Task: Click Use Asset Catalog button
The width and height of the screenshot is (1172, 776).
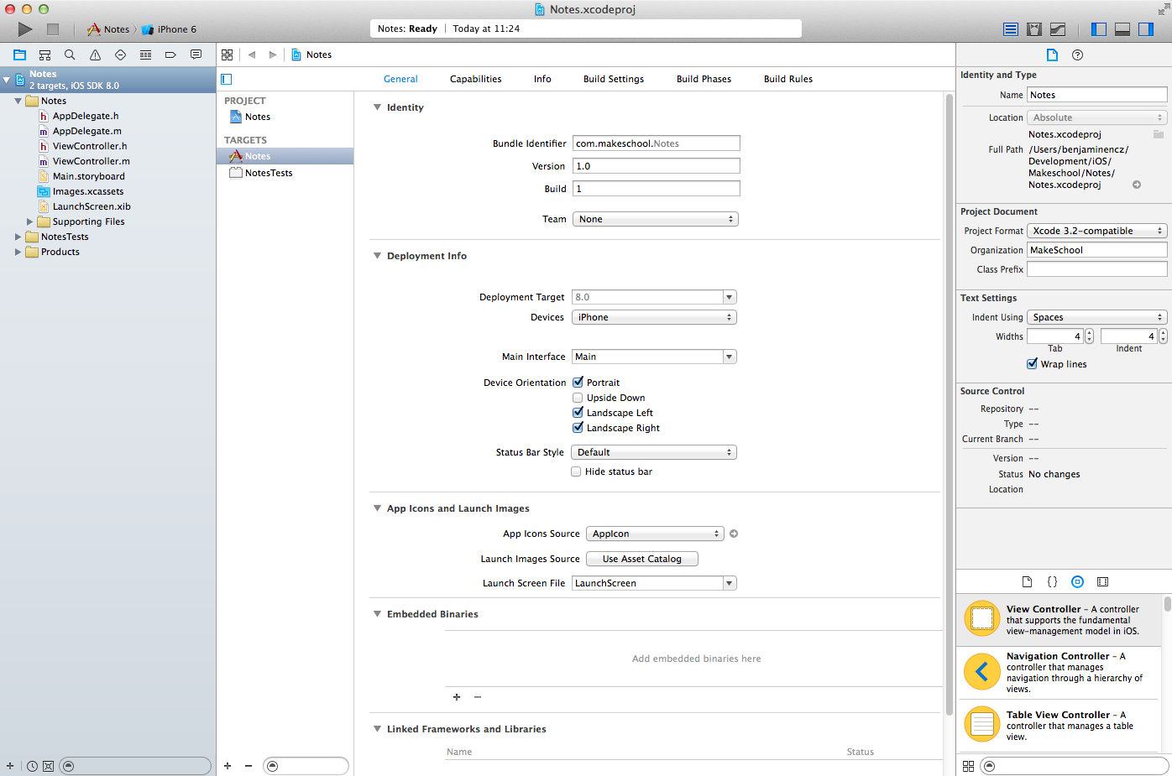Action: pyautogui.click(x=642, y=559)
